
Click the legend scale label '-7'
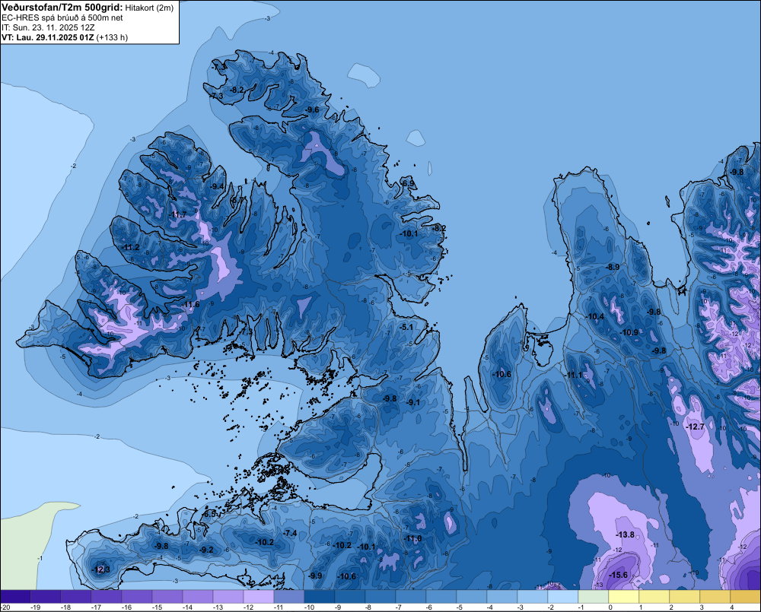pos(400,607)
